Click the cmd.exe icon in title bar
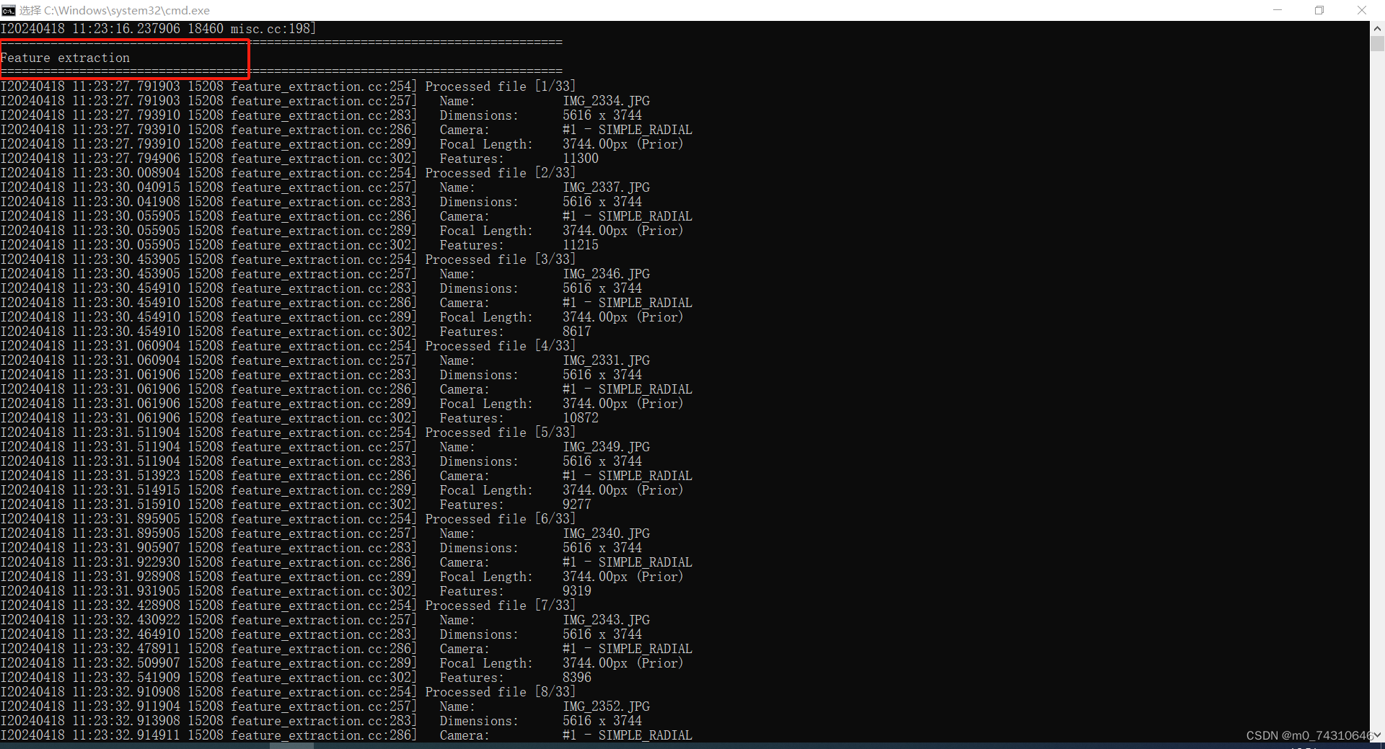1385x749 pixels. coord(9,10)
